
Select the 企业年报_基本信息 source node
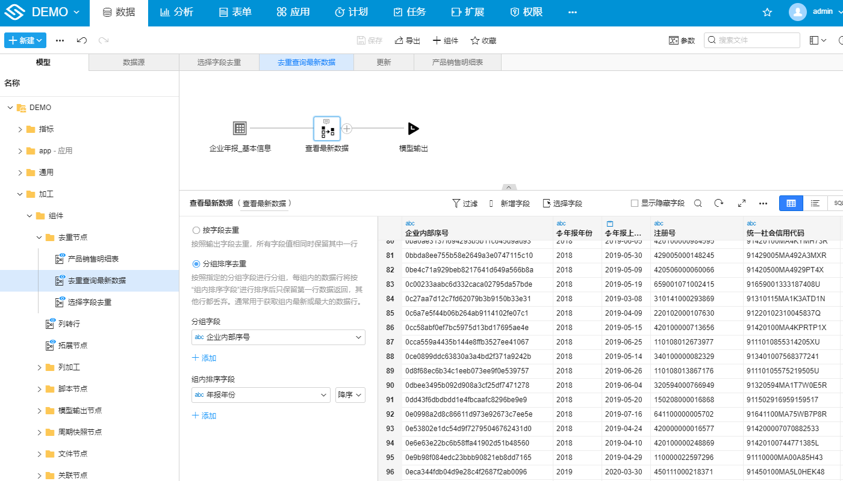pos(240,129)
